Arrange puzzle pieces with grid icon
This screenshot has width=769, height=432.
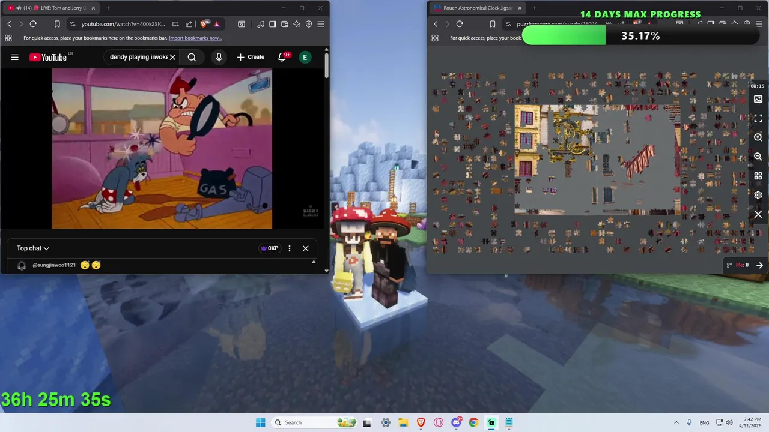coord(758,176)
